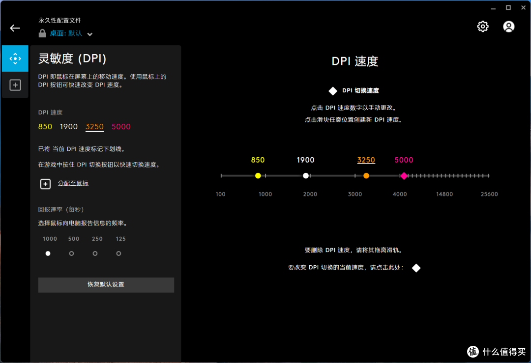Maximize the window
The width and height of the screenshot is (531, 363).
(x=508, y=7)
